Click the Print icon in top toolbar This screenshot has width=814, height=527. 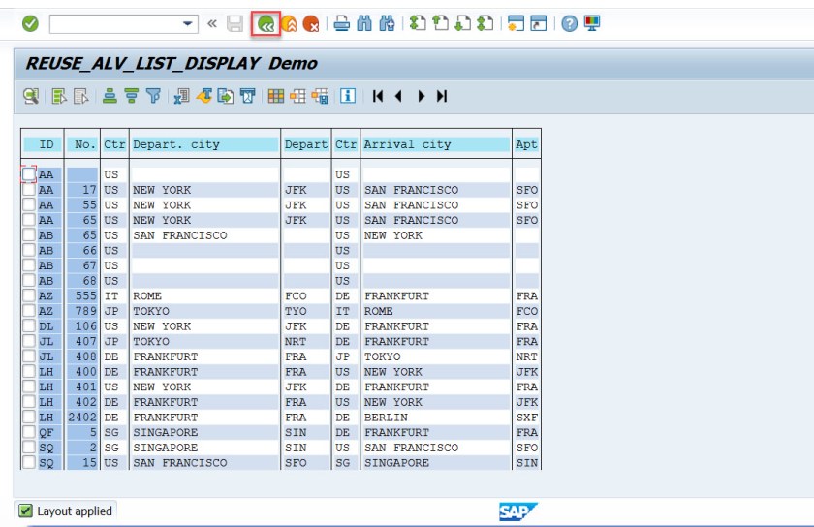[341, 24]
